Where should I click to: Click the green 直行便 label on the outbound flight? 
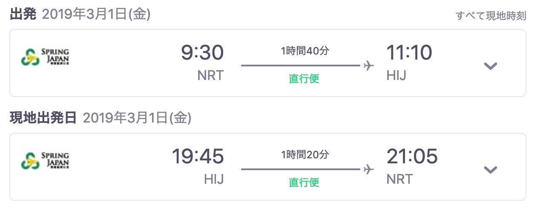click(304, 79)
